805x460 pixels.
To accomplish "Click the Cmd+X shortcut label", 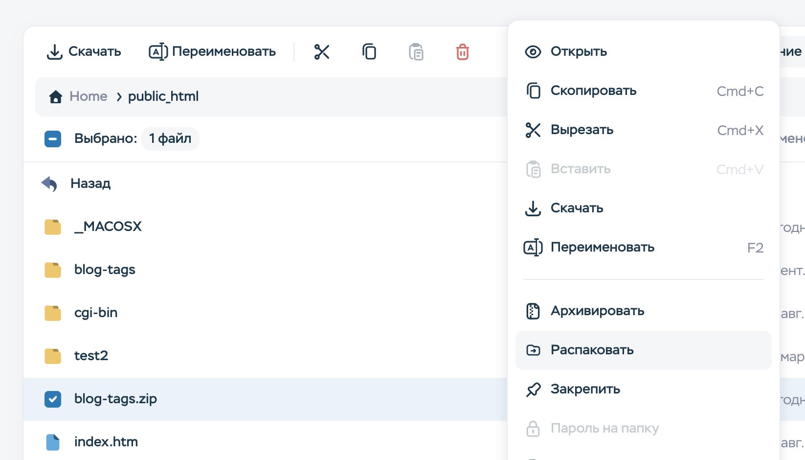I will (740, 131).
